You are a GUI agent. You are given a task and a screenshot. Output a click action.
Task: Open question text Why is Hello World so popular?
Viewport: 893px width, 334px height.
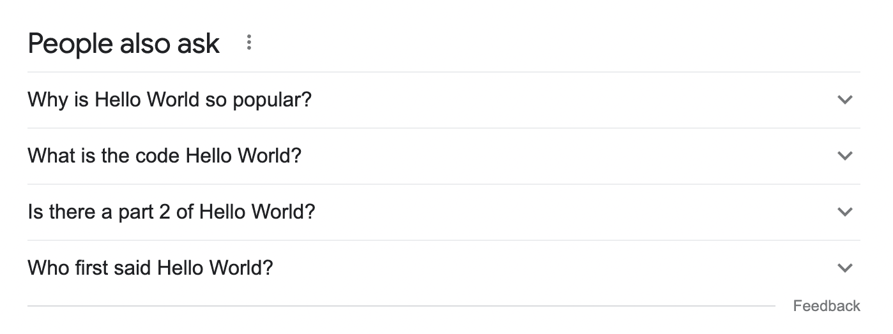[x=170, y=99]
